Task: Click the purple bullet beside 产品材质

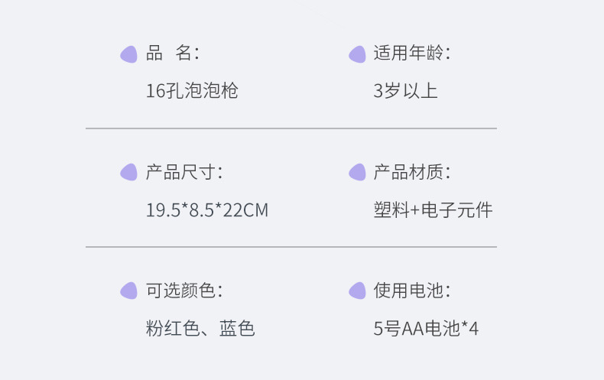Action: pos(357,173)
